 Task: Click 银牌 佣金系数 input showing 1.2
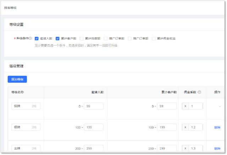tap(195, 127)
